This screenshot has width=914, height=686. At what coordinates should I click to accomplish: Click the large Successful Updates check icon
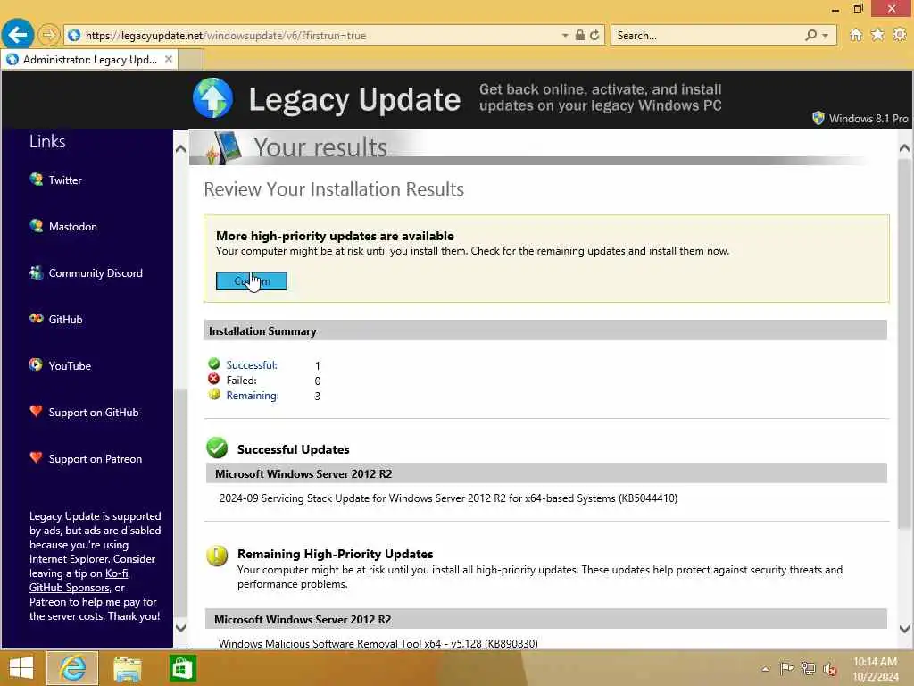click(x=217, y=448)
